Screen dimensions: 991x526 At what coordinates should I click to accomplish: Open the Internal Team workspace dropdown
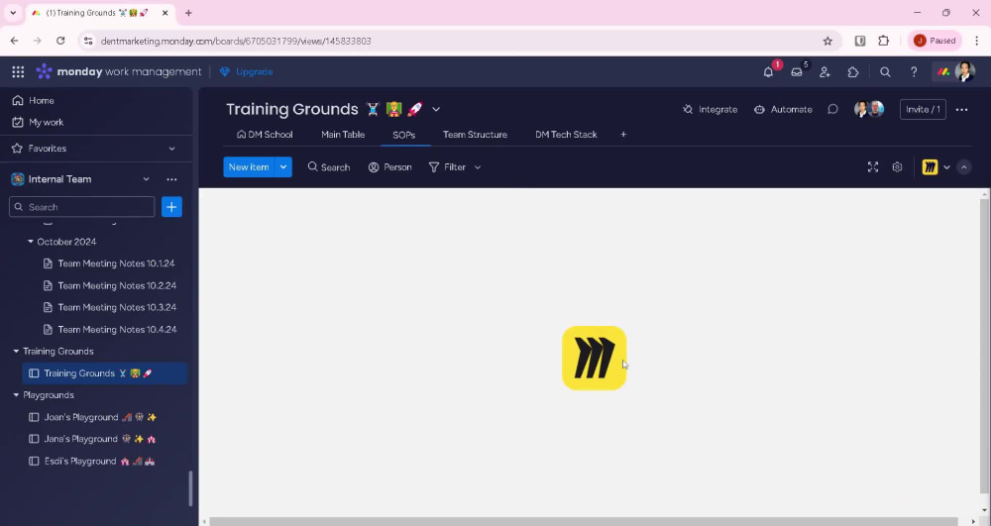[x=146, y=179]
